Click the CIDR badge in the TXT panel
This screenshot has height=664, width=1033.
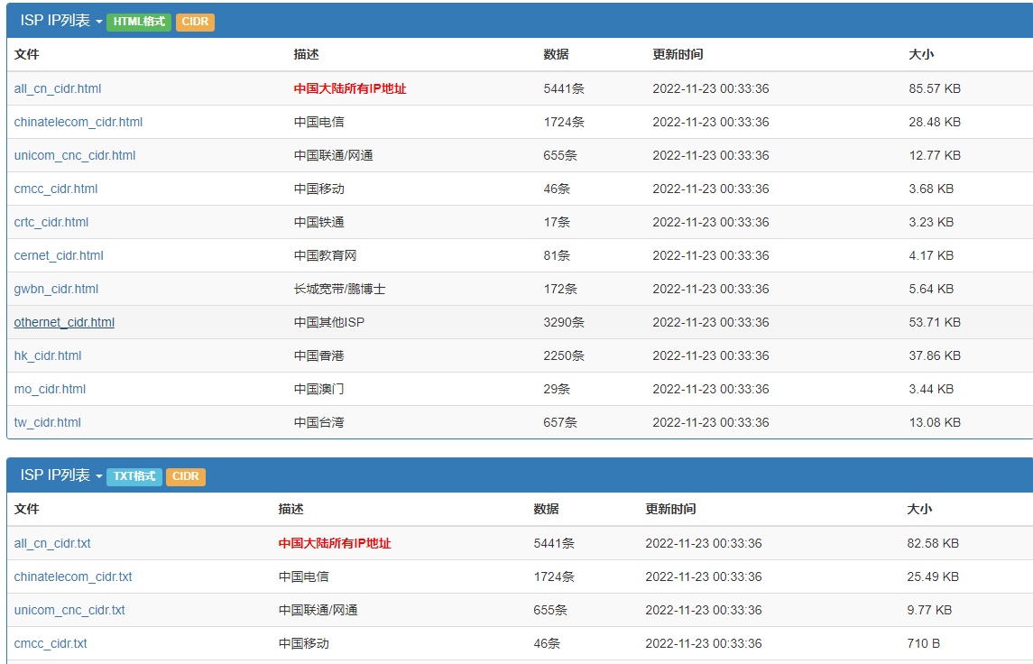click(x=186, y=476)
